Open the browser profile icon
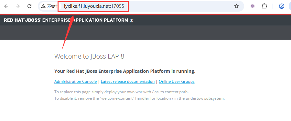The image size is (291, 121). (x=282, y=6)
